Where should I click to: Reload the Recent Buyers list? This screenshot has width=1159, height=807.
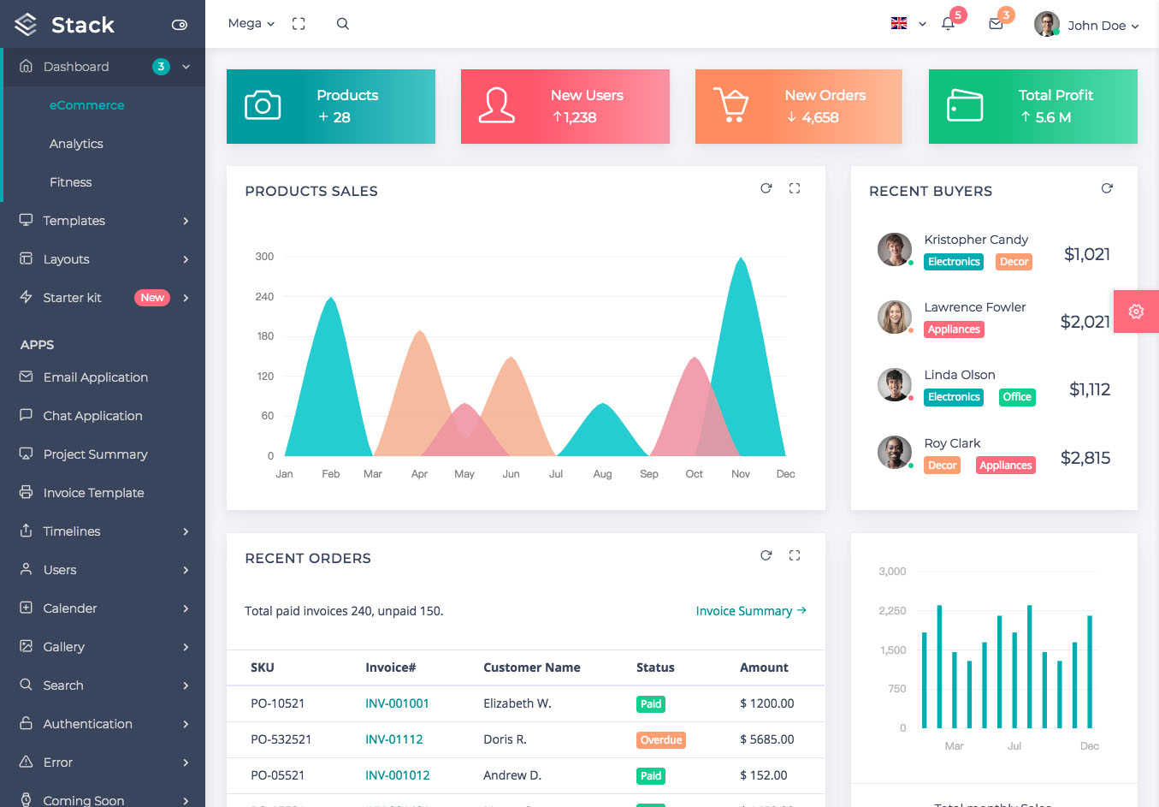1107,188
